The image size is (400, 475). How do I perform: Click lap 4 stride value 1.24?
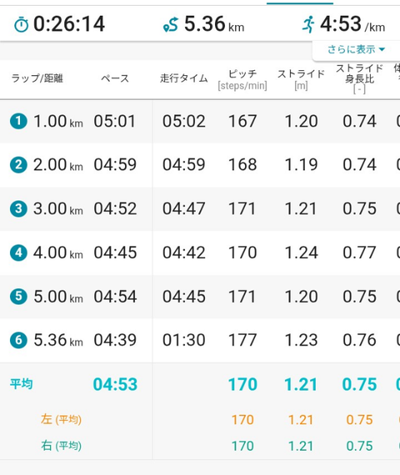click(301, 253)
